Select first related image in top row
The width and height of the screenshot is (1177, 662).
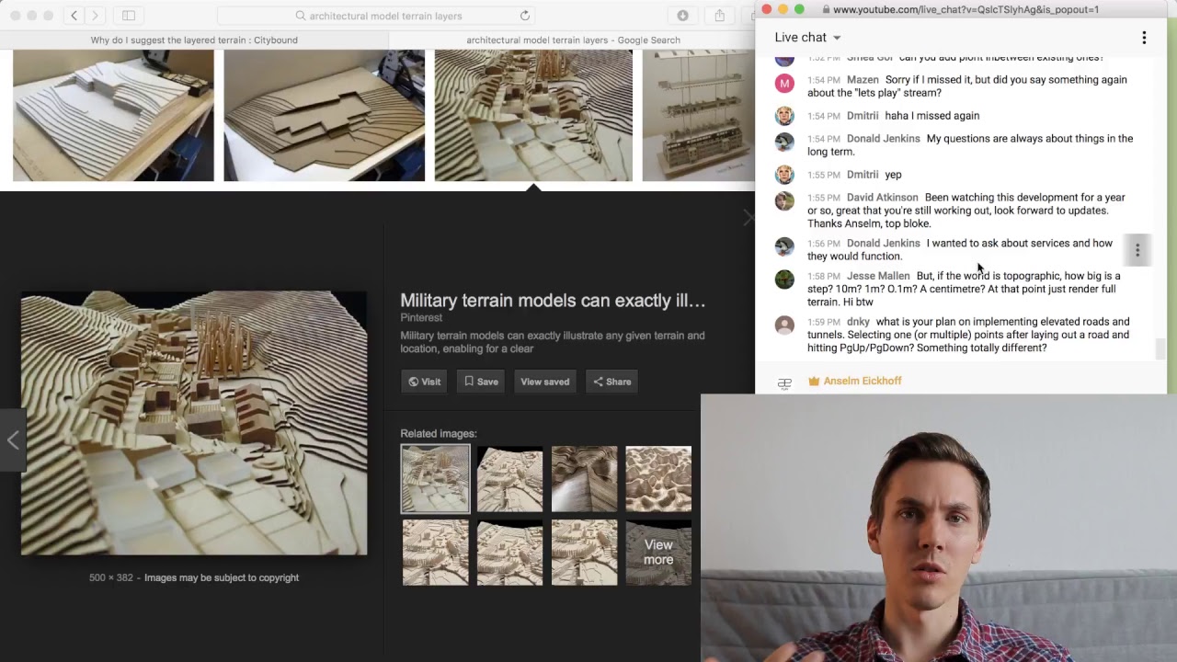(435, 479)
